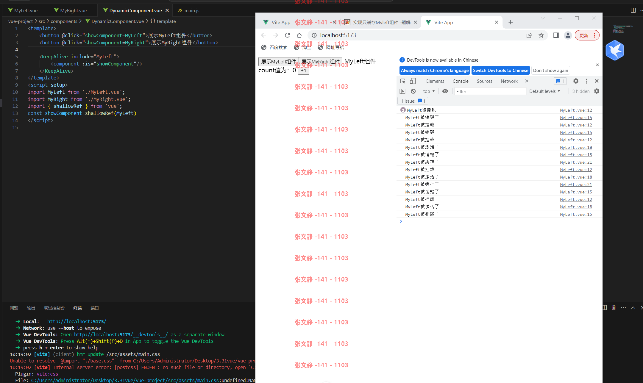643x383 pixels.
Task: Open the Chrome profile avatar
Action: (x=568, y=35)
